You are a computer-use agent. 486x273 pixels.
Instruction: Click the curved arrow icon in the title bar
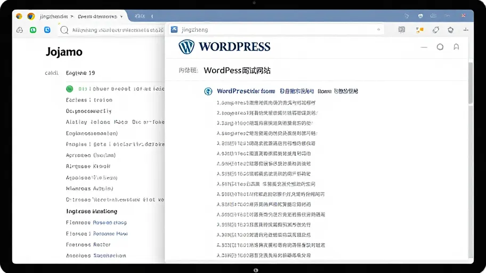(407, 16)
